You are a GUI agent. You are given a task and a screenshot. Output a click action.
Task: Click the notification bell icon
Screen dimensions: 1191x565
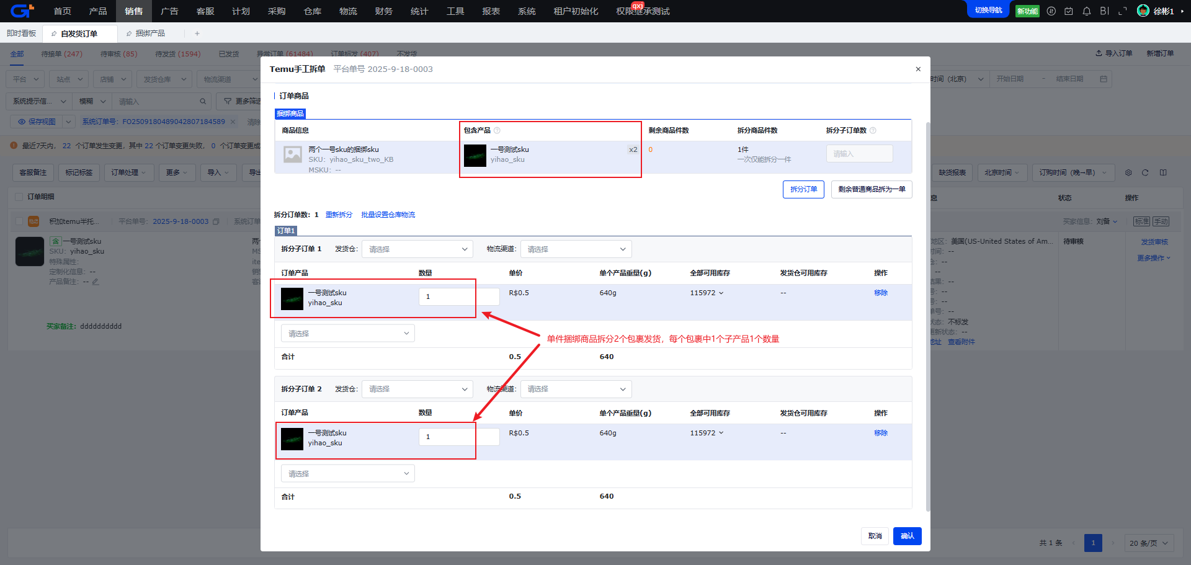pos(1086,11)
